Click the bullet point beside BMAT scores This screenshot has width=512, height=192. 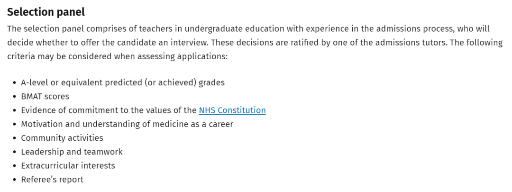pos(14,97)
